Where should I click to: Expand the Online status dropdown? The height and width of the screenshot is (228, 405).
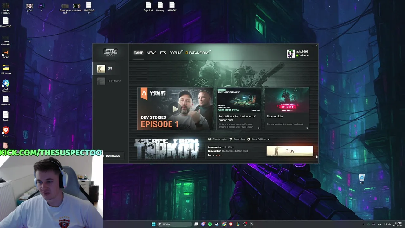[x=303, y=56]
